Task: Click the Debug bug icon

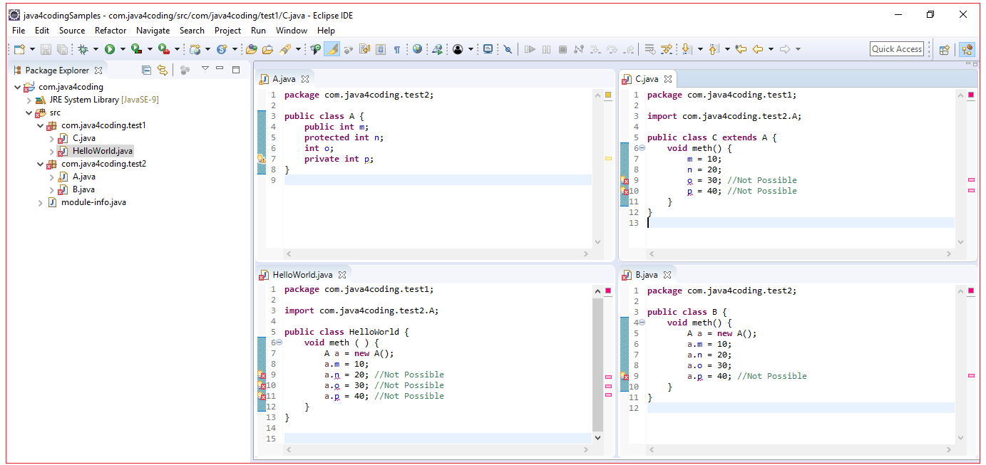Action: 83,49
